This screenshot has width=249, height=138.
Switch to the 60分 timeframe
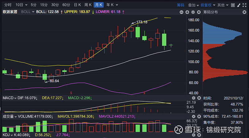66,5
